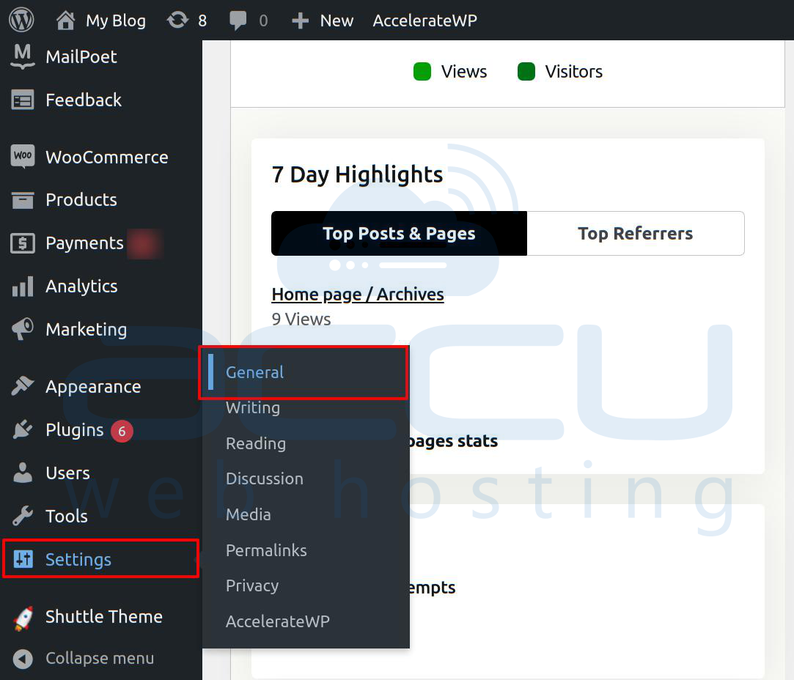Open the WooCommerce menu label
Viewport: 794px width, 680px height.
pos(107,158)
